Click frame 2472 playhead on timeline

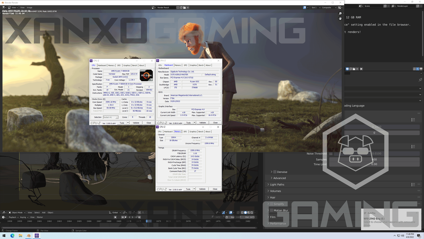tap(148, 221)
